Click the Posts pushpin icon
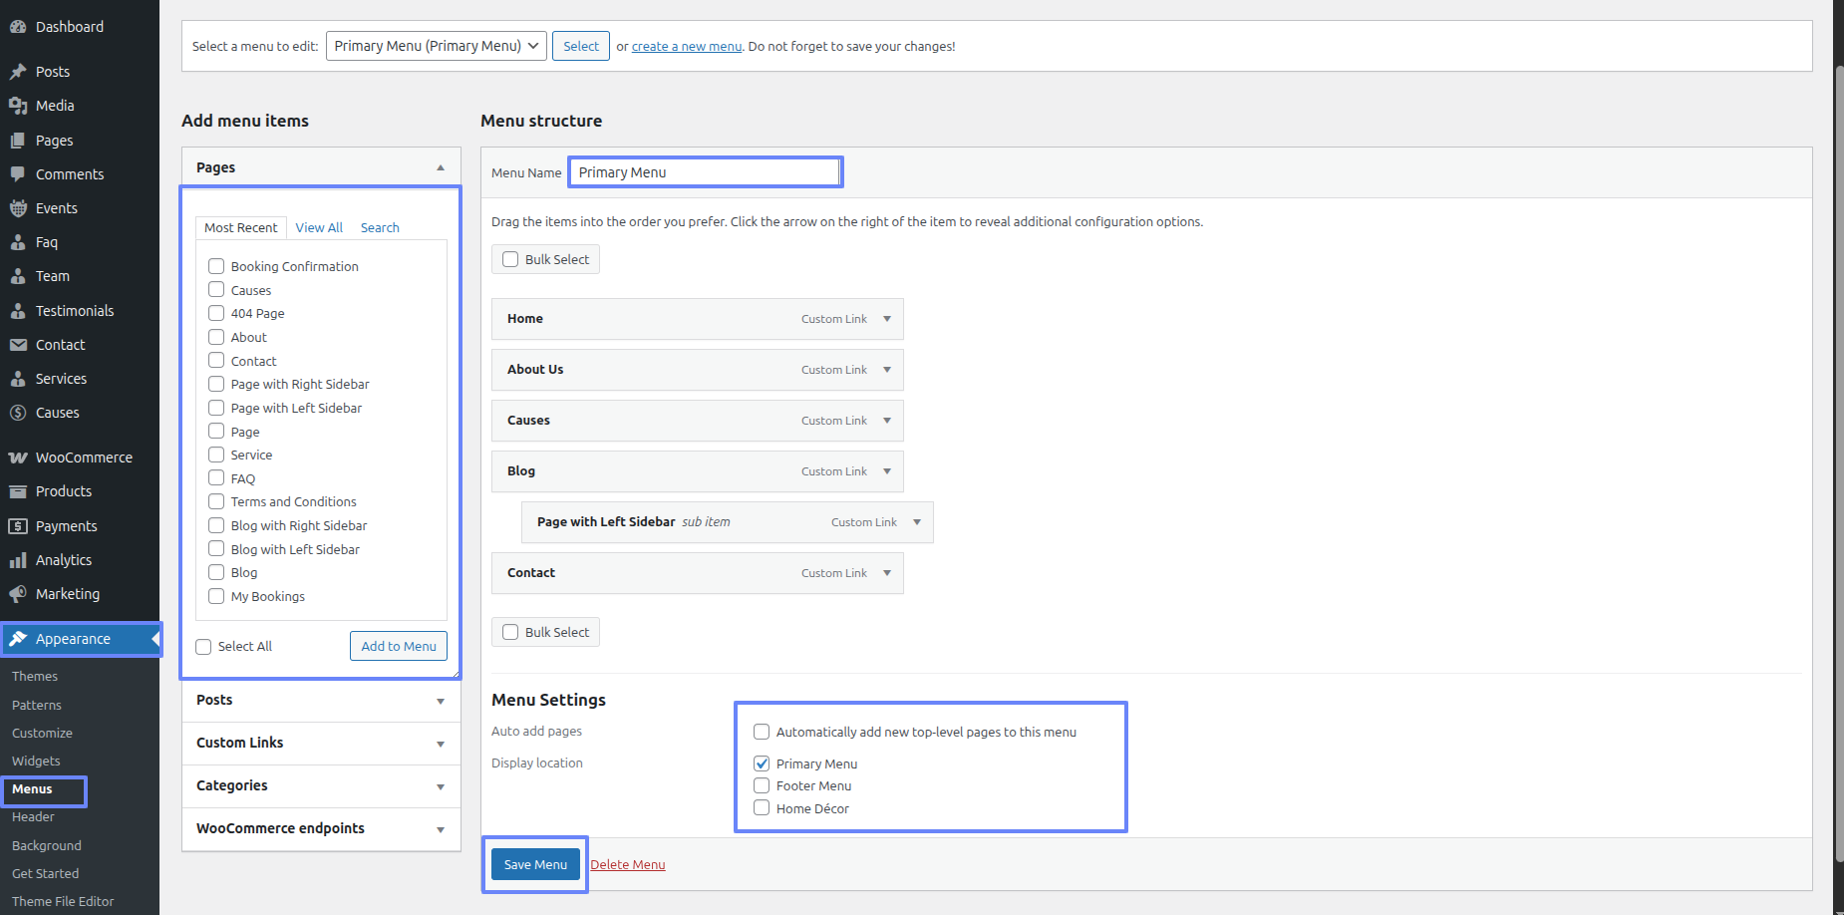 pyautogui.click(x=18, y=72)
